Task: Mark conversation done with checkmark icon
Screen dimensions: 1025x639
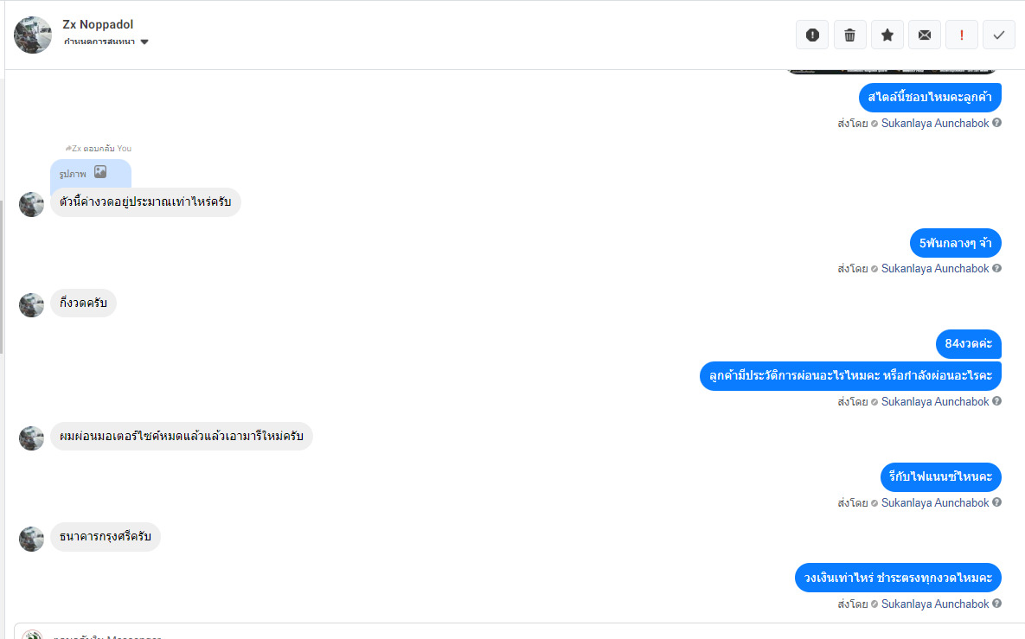Action: pyautogui.click(x=998, y=35)
